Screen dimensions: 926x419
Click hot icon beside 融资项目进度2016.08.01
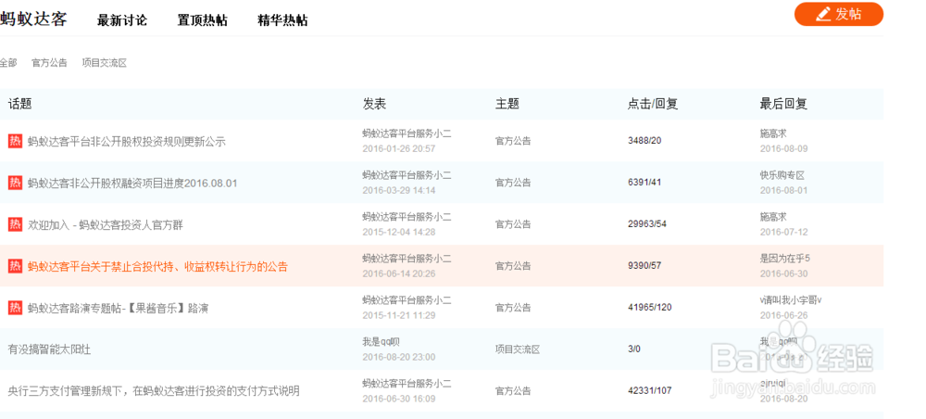point(15,183)
